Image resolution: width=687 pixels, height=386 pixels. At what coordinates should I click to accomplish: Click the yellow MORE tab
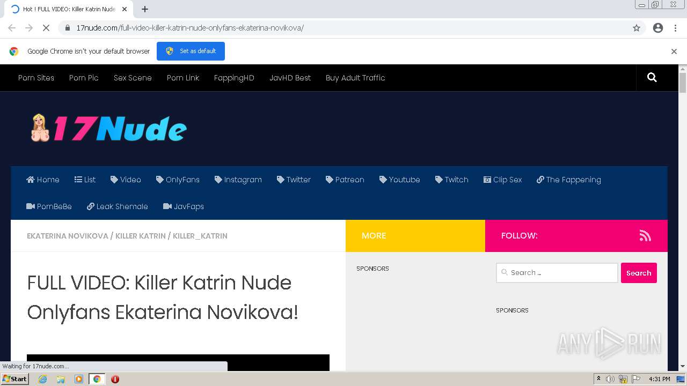click(x=415, y=236)
